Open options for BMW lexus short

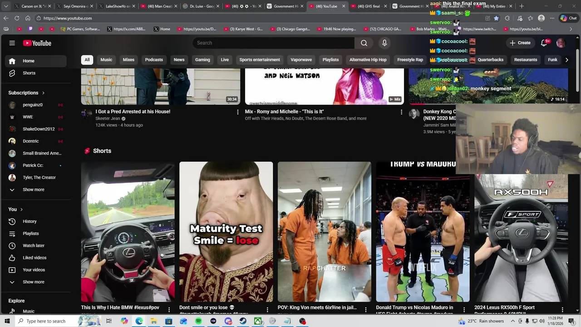click(169, 309)
